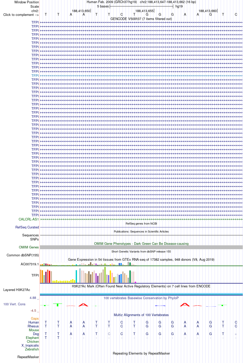Click the Dog alignment row label
The width and height of the screenshot is (243, 363).
36,334
